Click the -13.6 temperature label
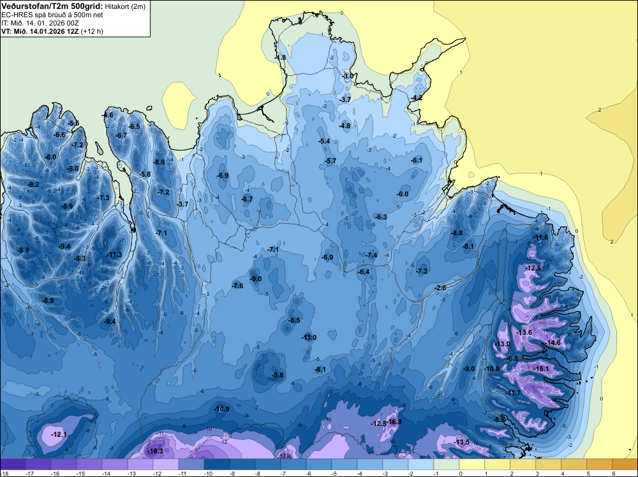This screenshot has height=477, width=638. tap(524, 332)
